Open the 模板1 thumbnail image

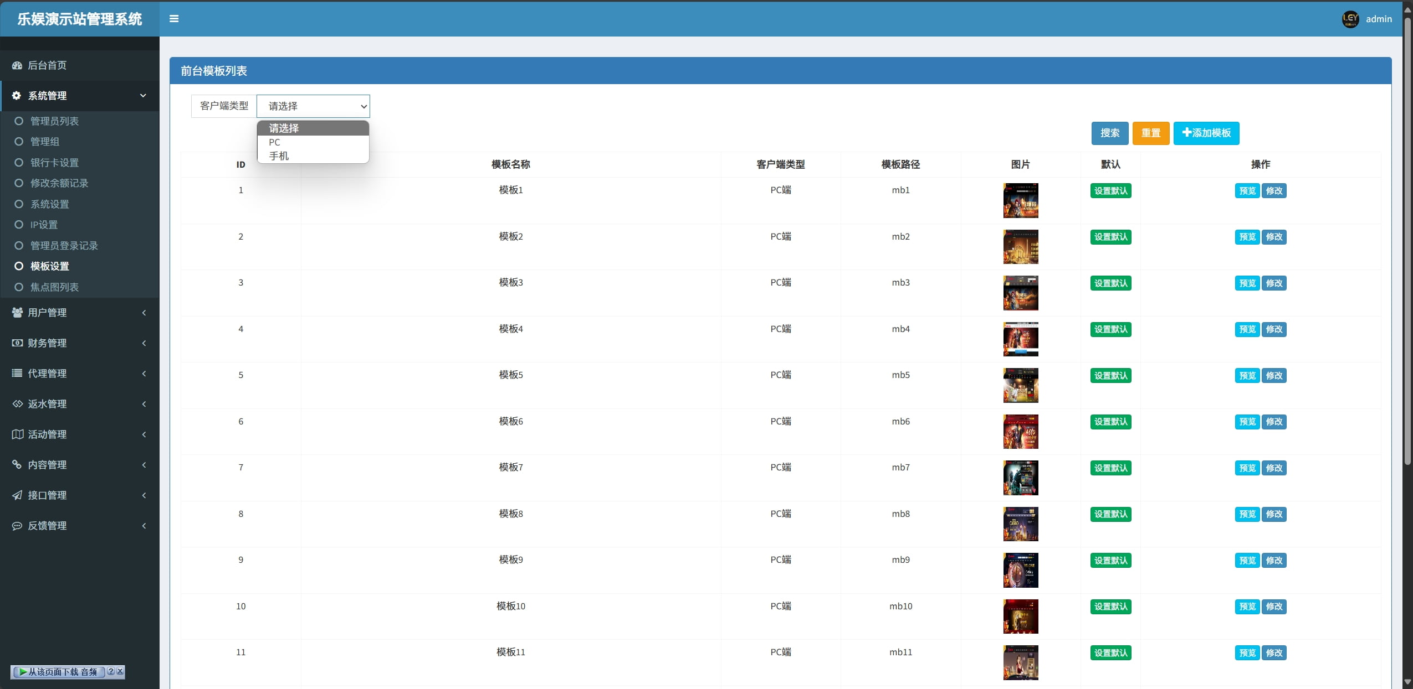pyautogui.click(x=1021, y=200)
